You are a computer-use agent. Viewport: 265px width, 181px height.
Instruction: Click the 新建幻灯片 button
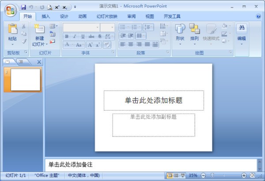pos(40,35)
